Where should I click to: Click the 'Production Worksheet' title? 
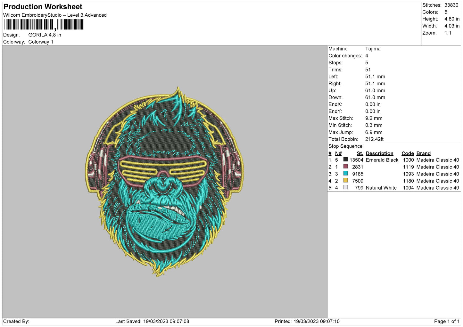(x=43, y=7)
